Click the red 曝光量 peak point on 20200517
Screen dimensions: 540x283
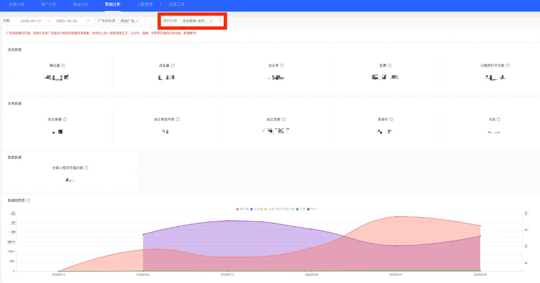[396, 216]
